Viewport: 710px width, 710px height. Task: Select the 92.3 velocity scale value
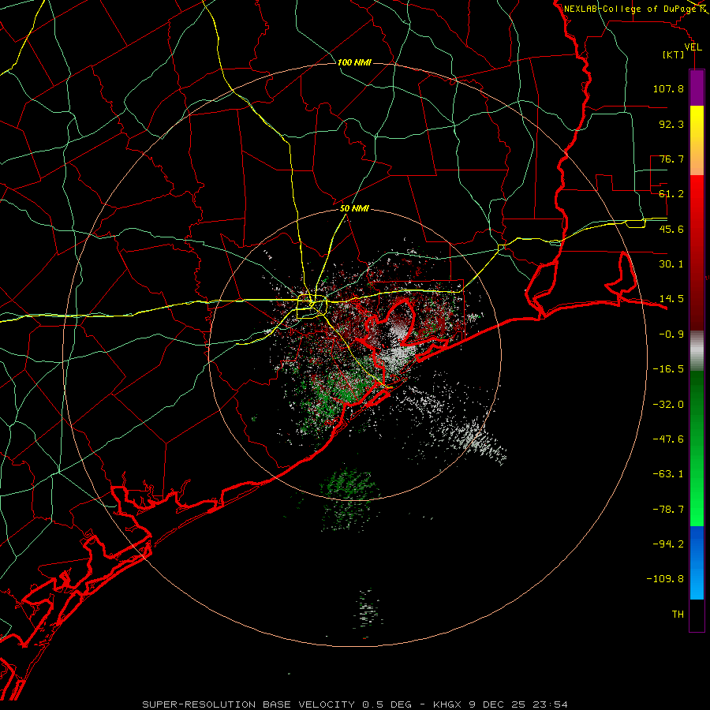click(671, 124)
